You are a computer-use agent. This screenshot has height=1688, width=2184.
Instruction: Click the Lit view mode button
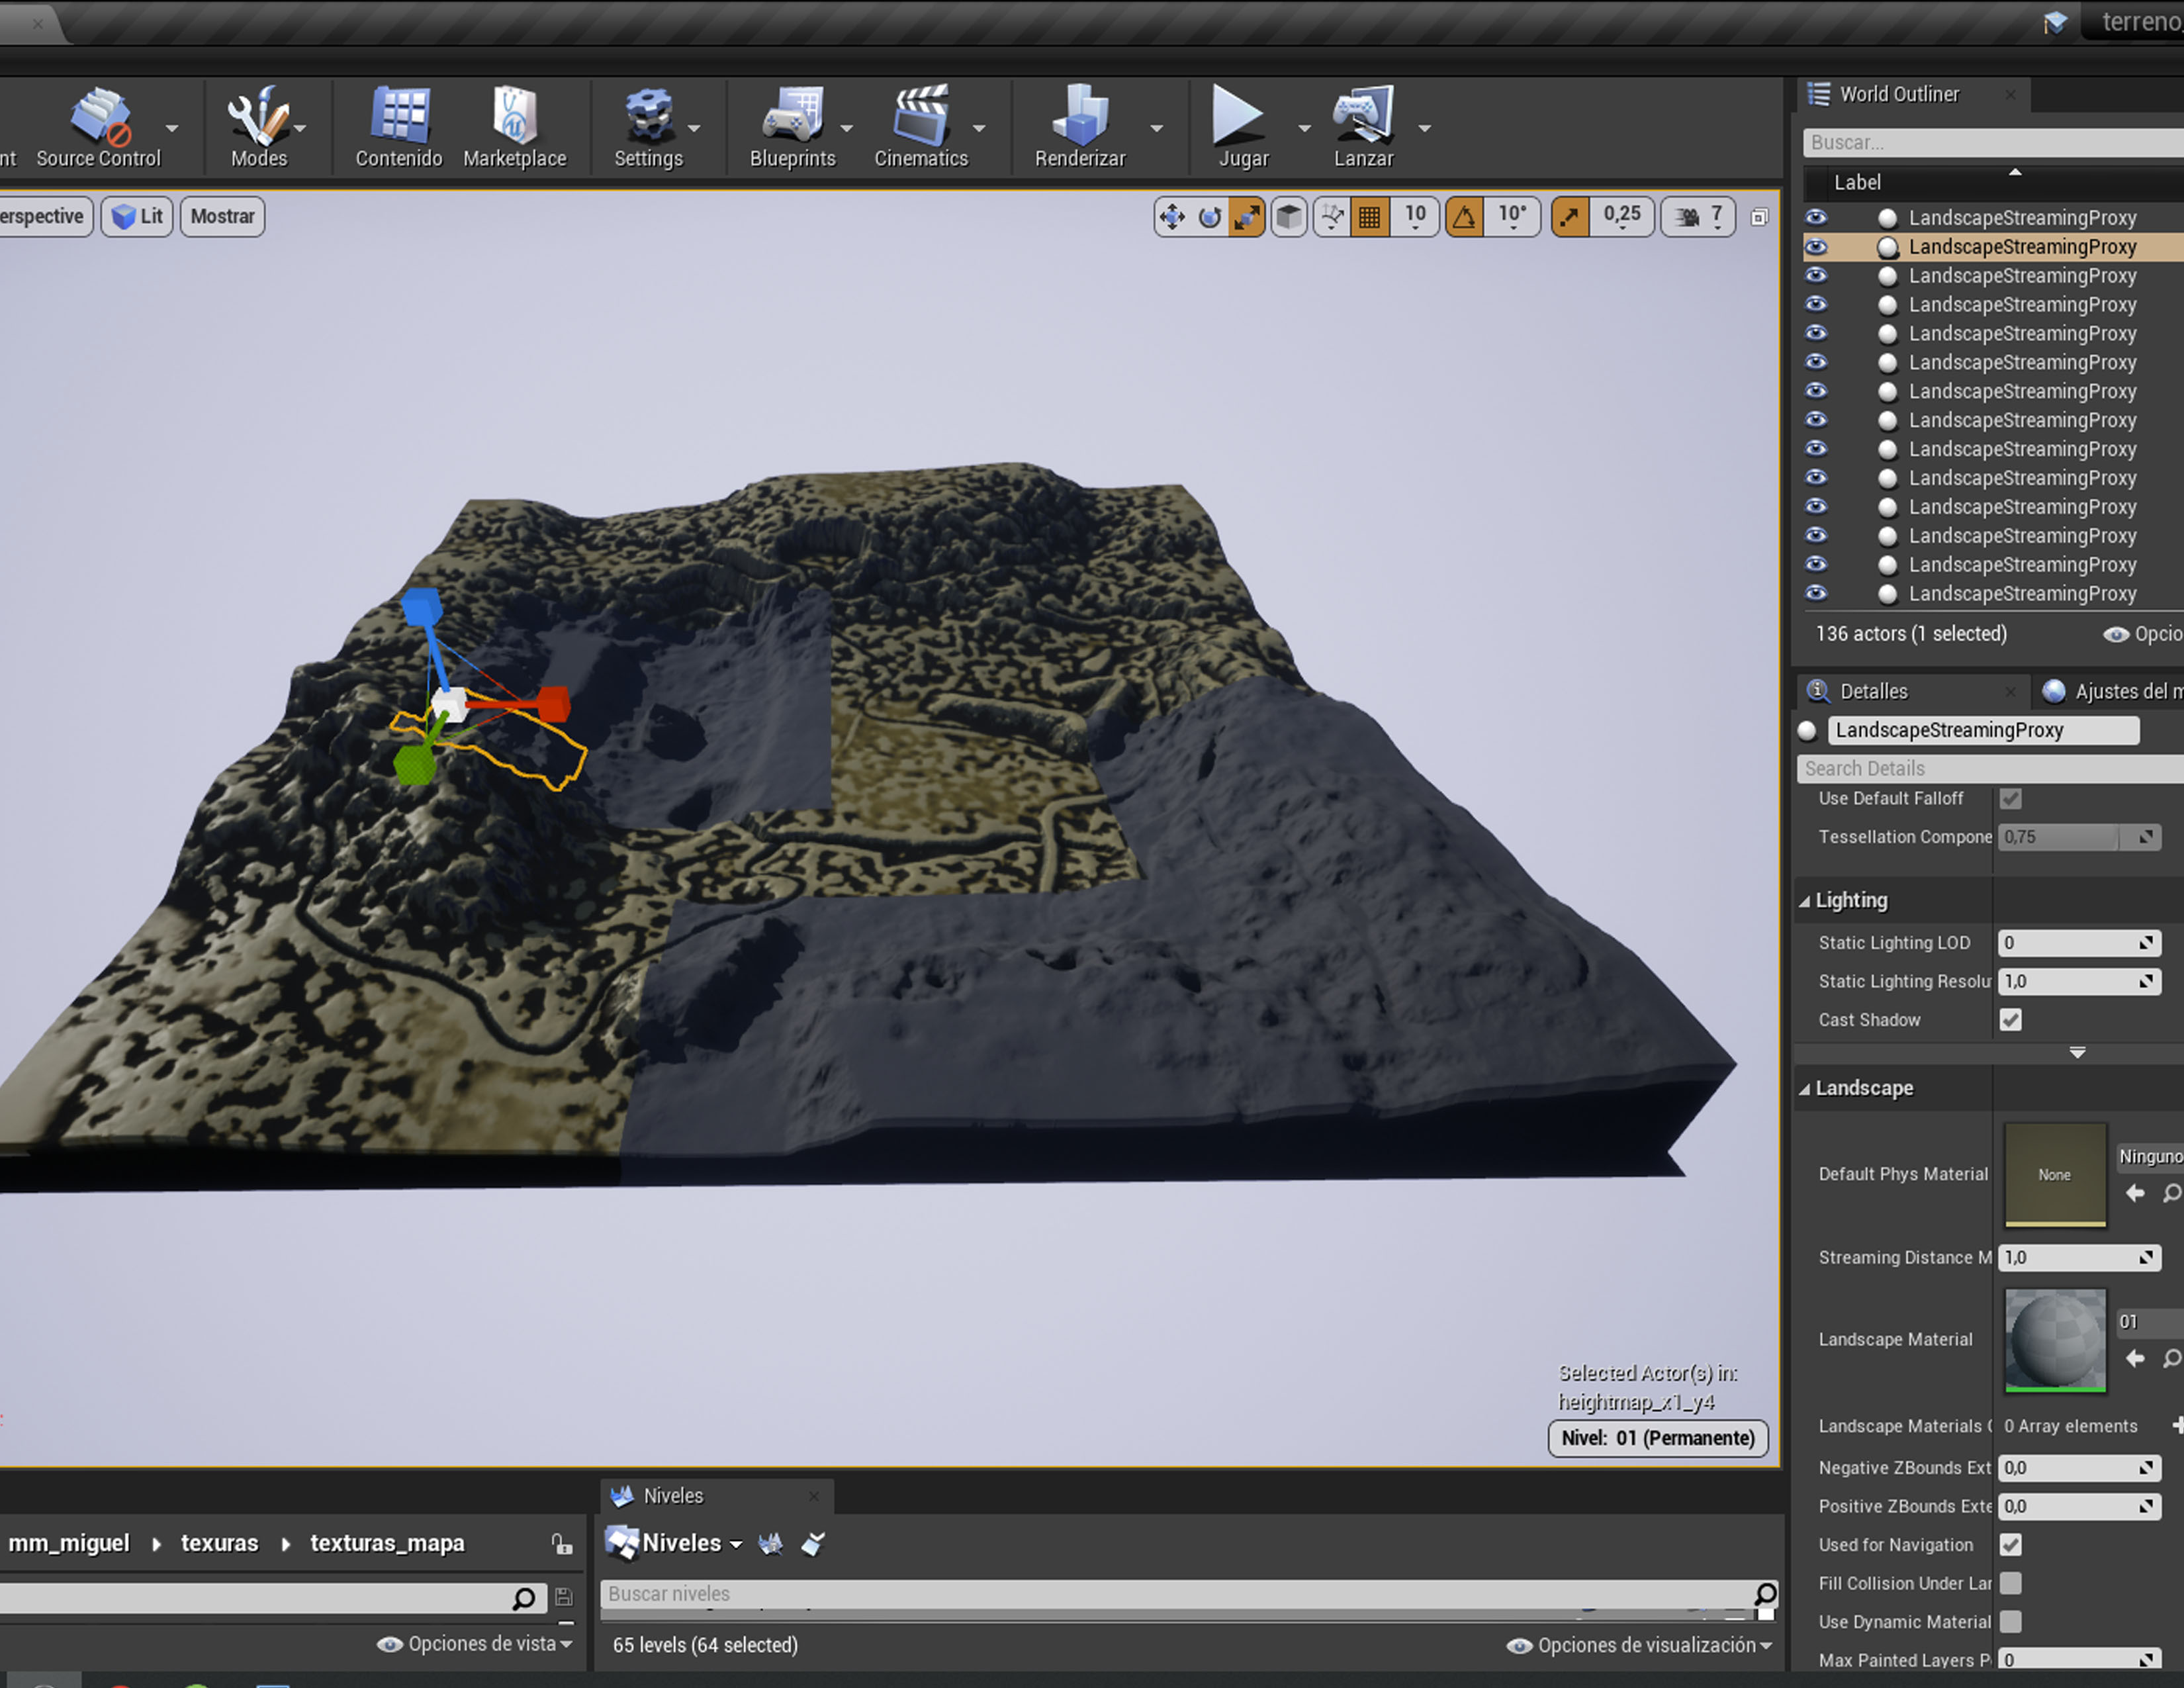click(x=138, y=216)
